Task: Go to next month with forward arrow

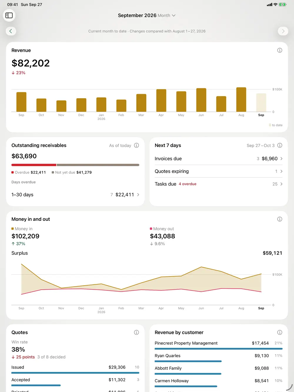Action: [x=283, y=31]
